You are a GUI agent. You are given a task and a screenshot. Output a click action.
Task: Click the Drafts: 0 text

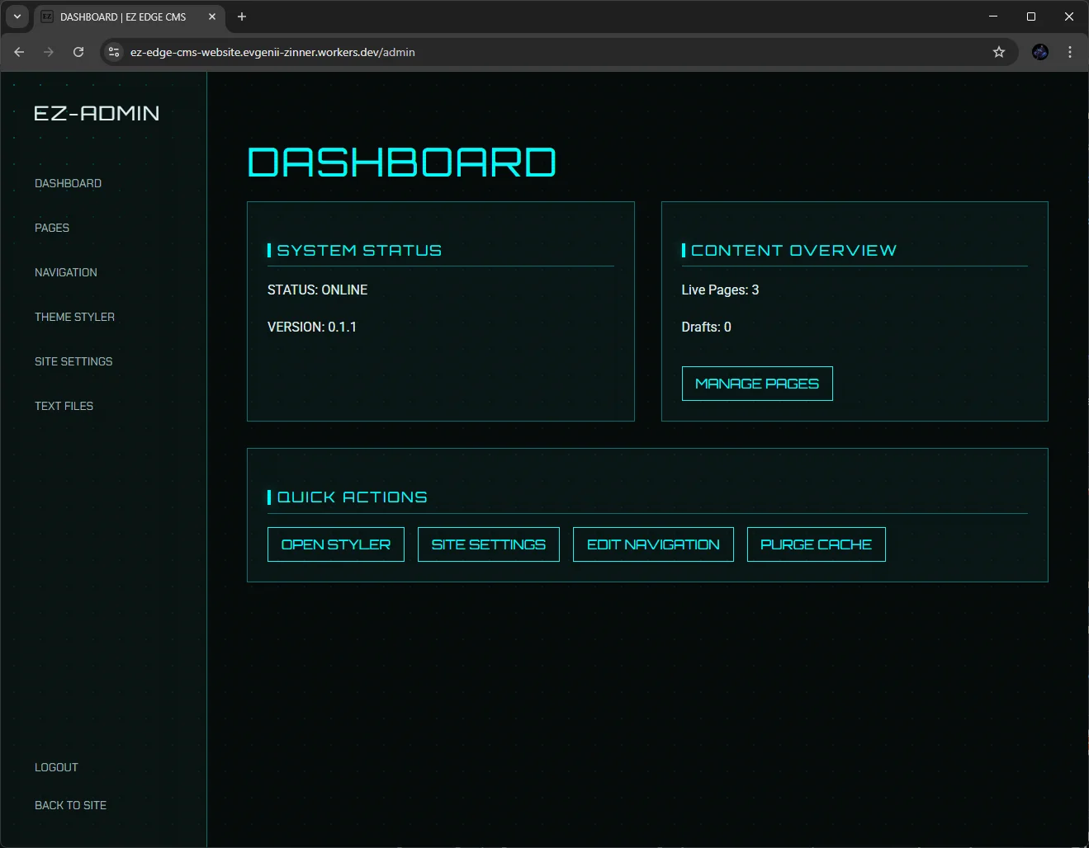pos(706,327)
